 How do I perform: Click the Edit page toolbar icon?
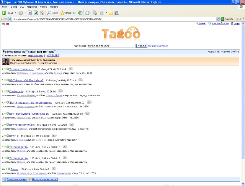(x=102, y=13)
